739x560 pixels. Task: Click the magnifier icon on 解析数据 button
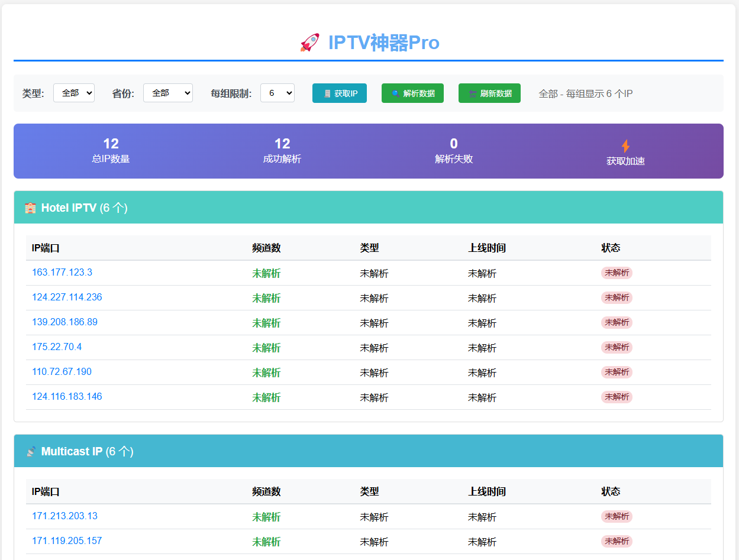(x=396, y=93)
